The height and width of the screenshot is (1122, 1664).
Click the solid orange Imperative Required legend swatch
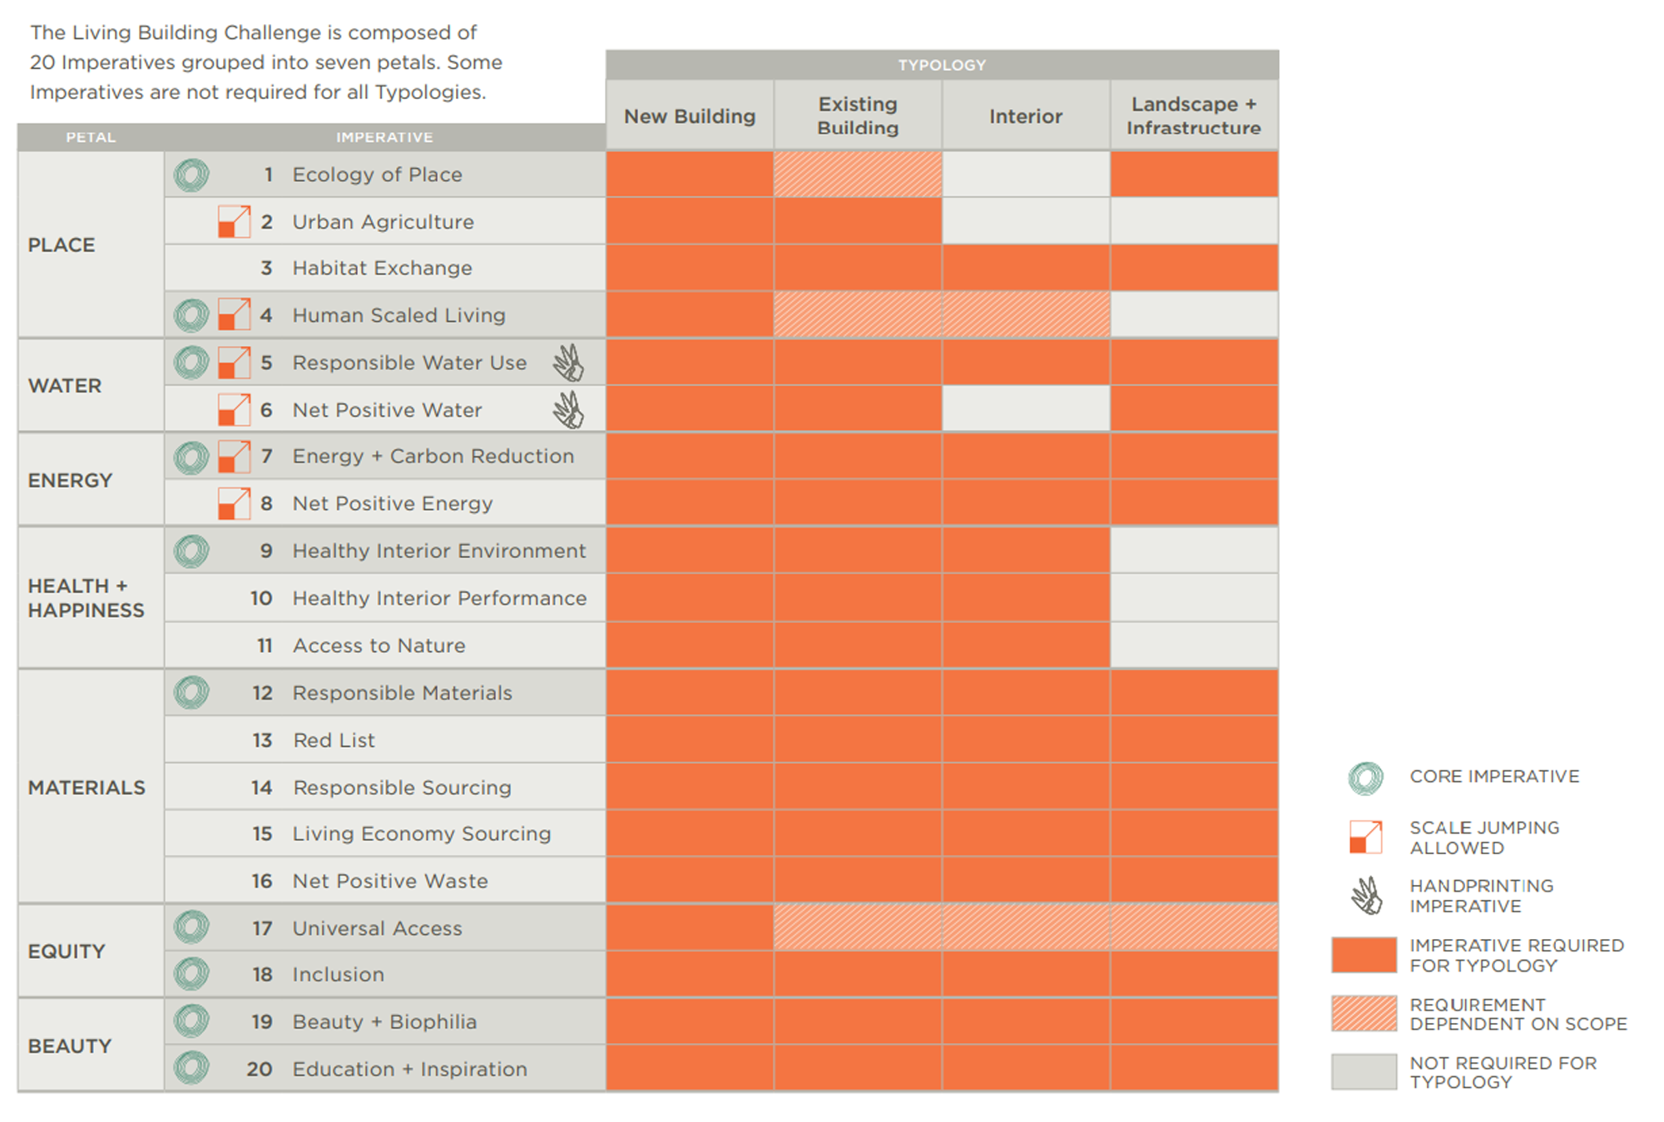[x=1364, y=955]
